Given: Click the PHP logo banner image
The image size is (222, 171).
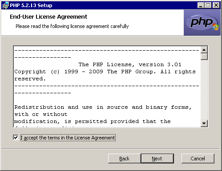Looking at the screenshot, I should (202, 23).
